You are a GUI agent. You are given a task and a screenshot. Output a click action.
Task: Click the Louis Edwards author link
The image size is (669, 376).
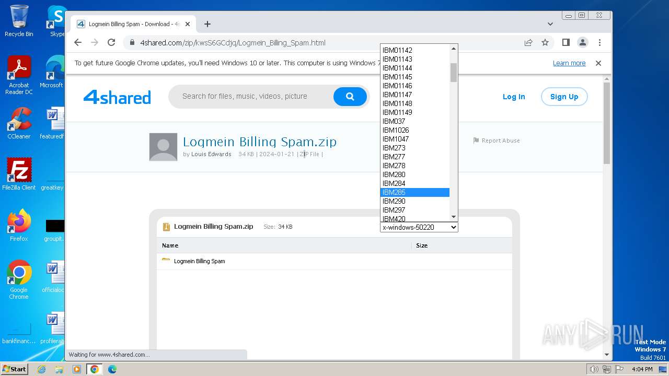[211, 154]
